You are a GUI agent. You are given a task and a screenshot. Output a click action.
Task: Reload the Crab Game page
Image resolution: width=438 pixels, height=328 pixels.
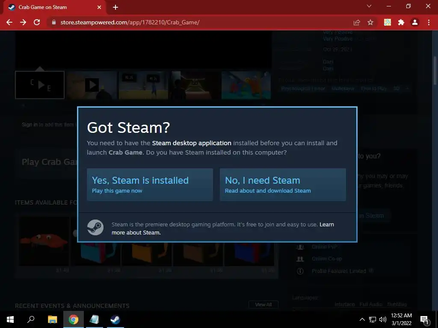[x=37, y=22]
